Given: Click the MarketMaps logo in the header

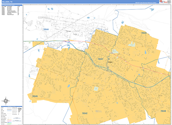Looking at the screenshot, I should click(x=163, y=2).
